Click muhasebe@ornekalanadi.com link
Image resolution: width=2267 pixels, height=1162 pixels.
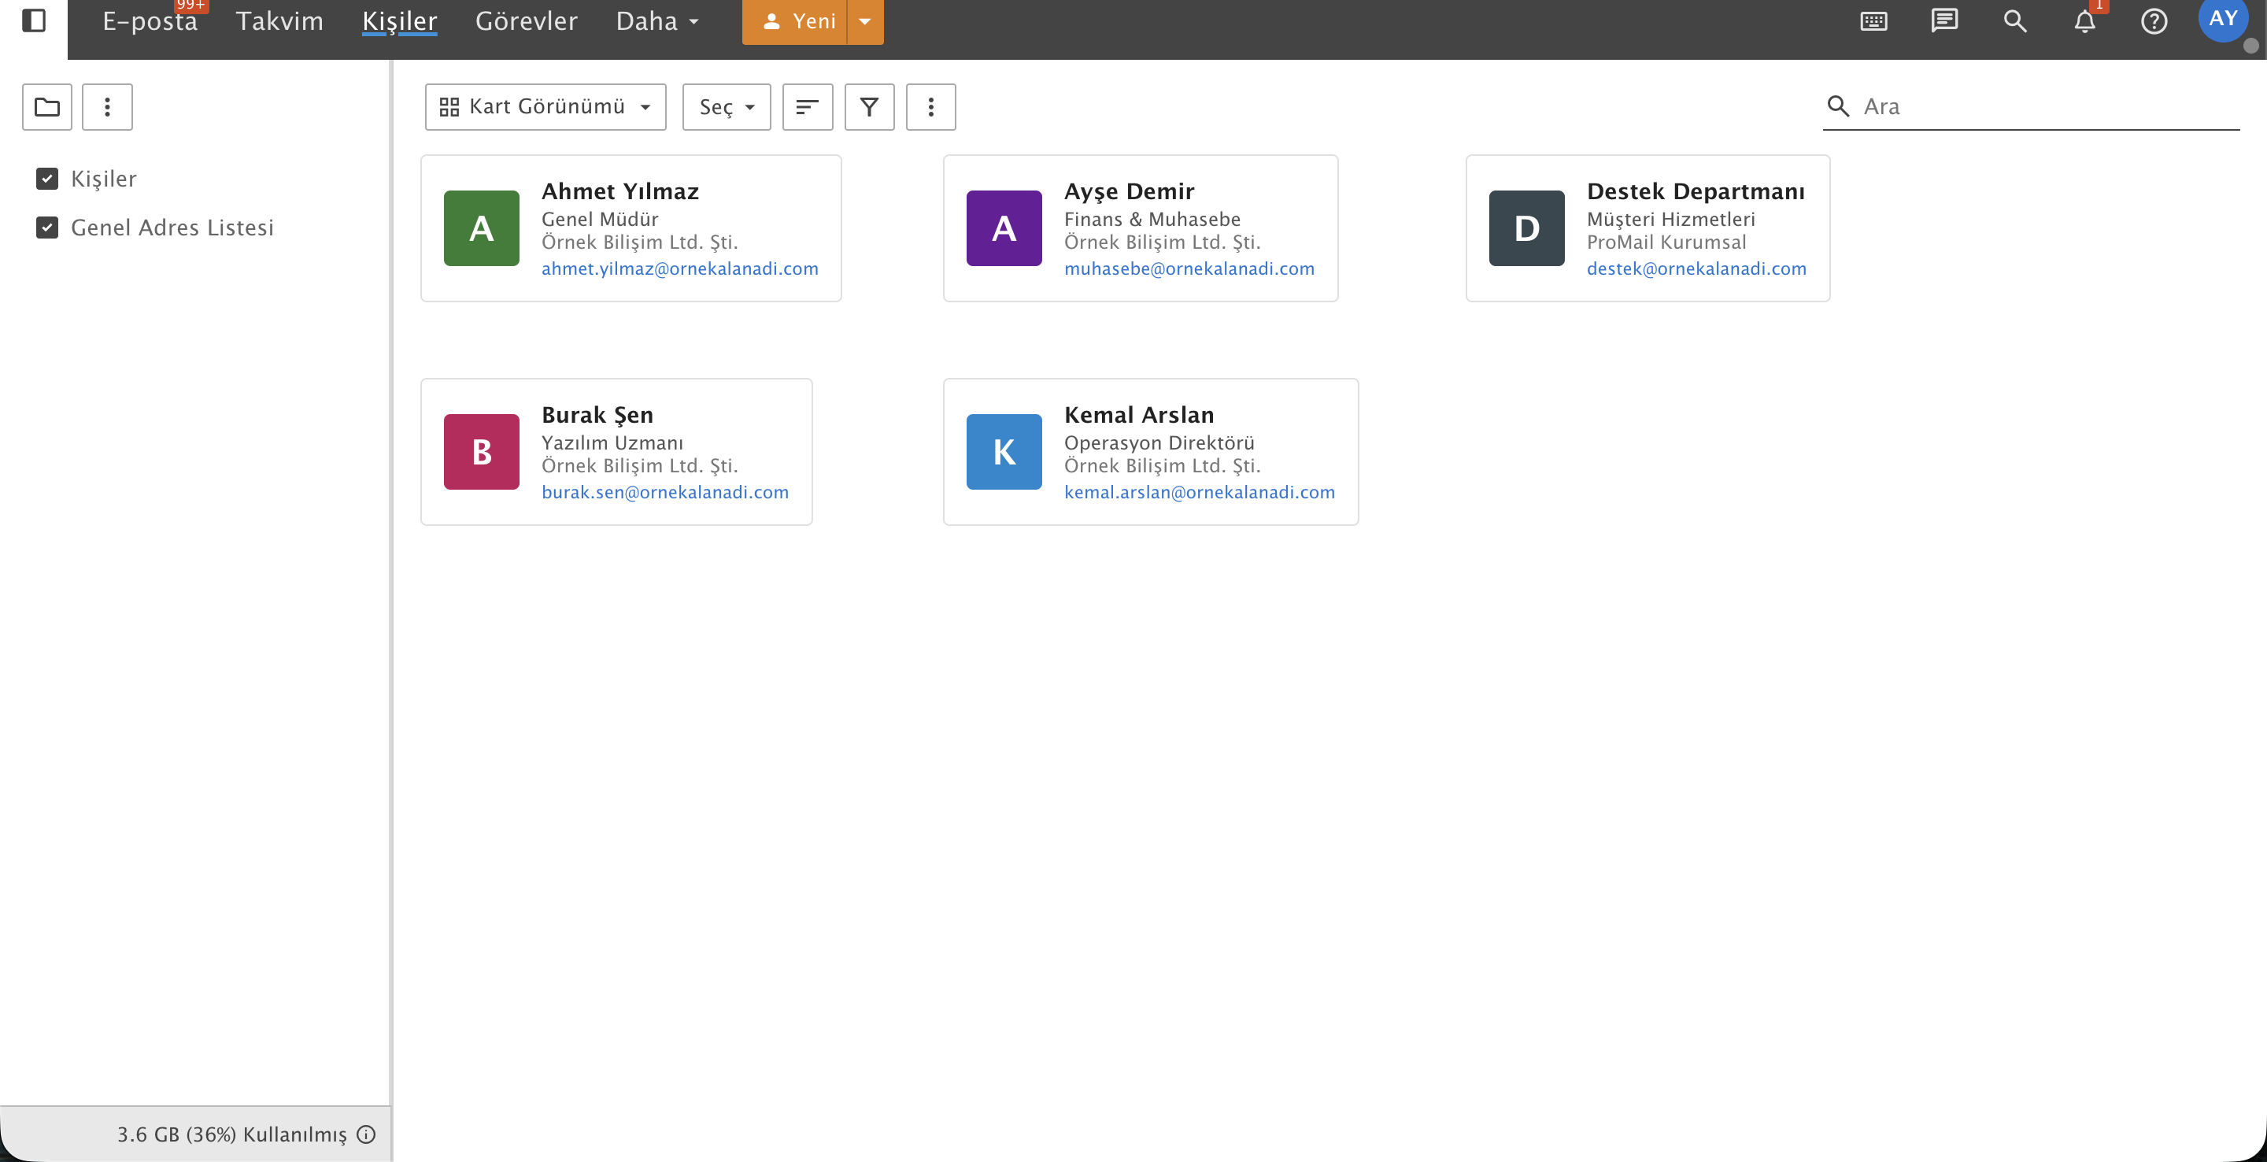coord(1189,268)
